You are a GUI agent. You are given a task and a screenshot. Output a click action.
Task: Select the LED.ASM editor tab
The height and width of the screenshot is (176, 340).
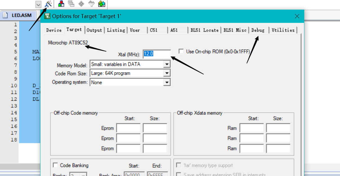click(19, 15)
